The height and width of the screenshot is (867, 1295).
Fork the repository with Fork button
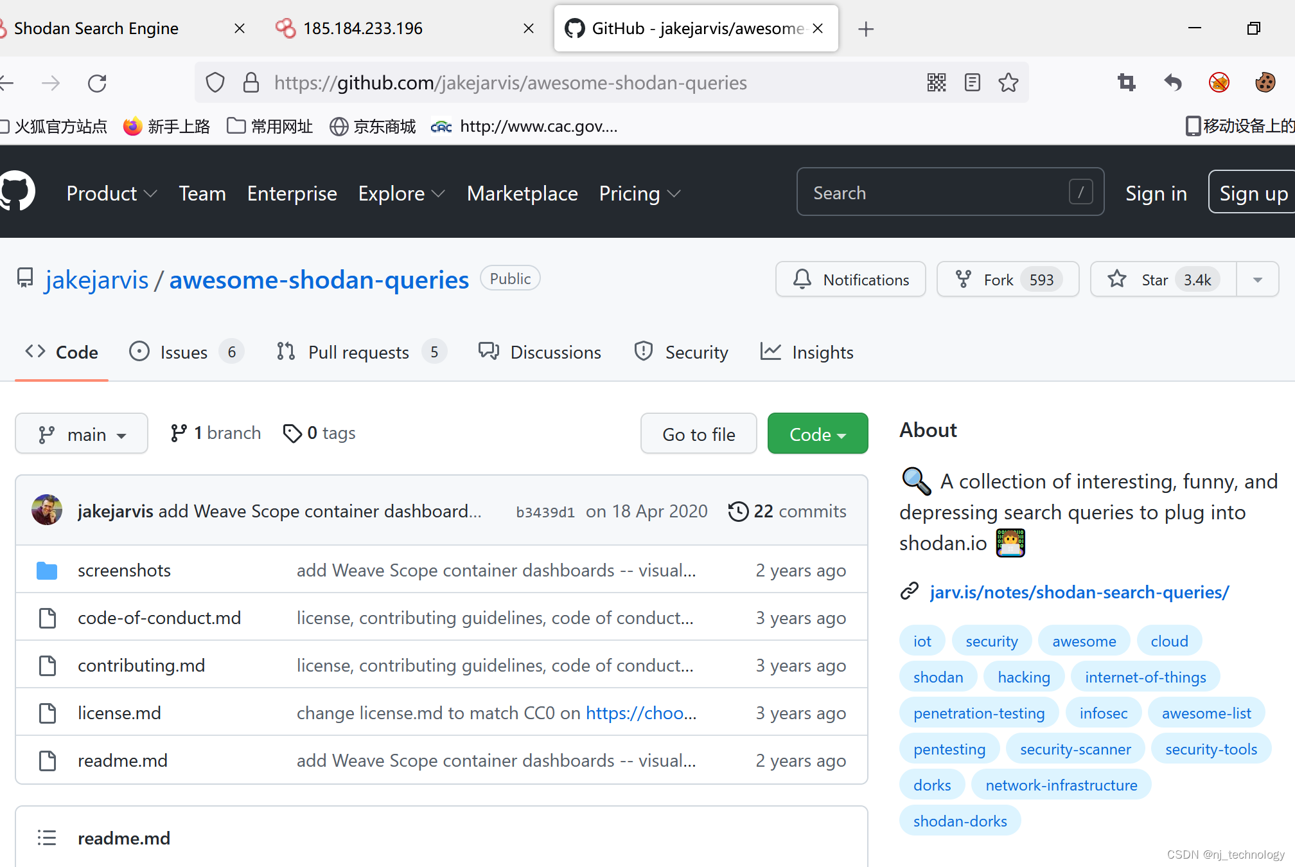(x=1008, y=280)
